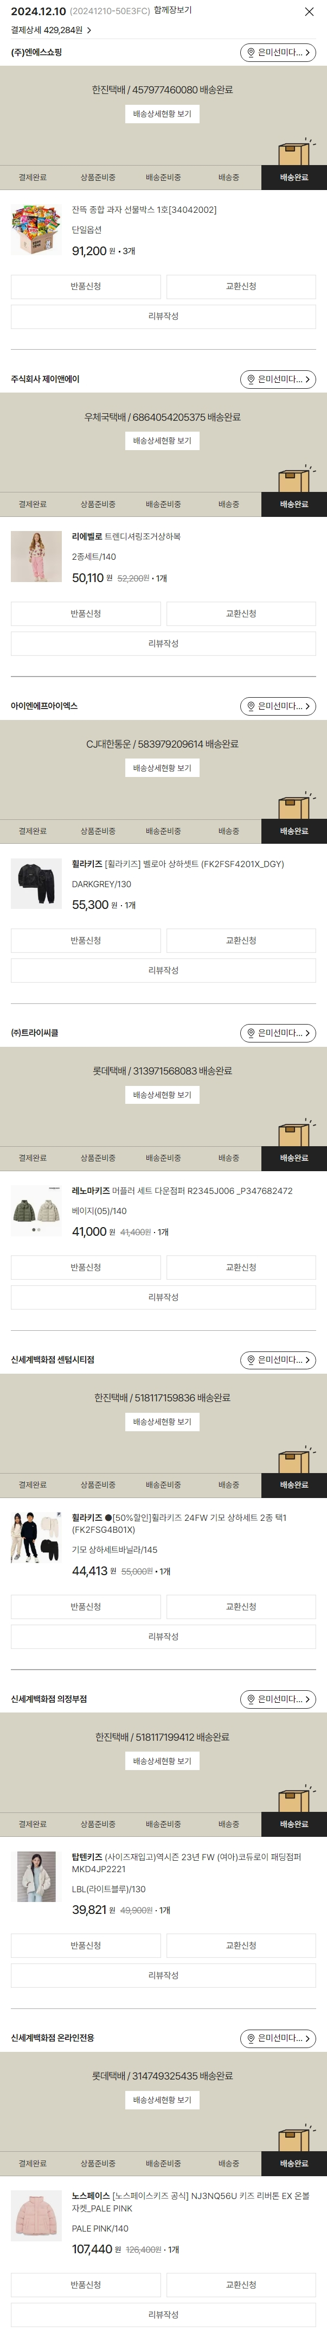Request 교환신청 for 휠라키즈 벨로아 상하셋트
This screenshot has height=2338, width=327.
(241, 940)
